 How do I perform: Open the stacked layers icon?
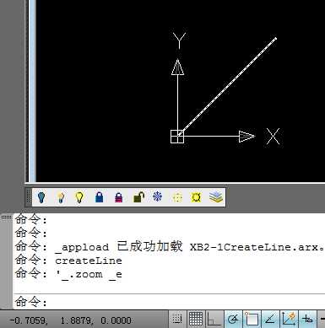point(216,196)
